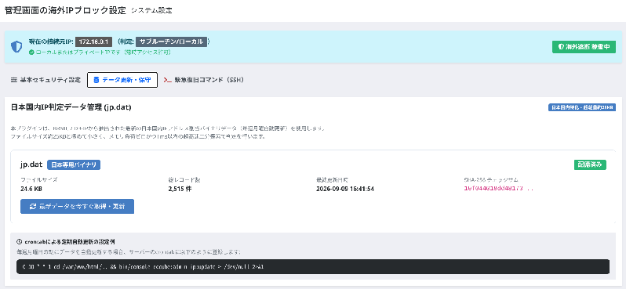The height and width of the screenshot is (289, 626).
Task: Click the IP address badge 172.18.0.1
Action: (93, 42)
